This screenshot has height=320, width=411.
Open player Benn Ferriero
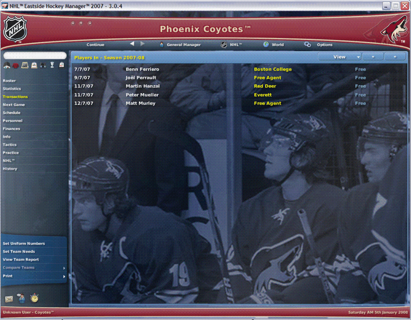click(142, 69)
